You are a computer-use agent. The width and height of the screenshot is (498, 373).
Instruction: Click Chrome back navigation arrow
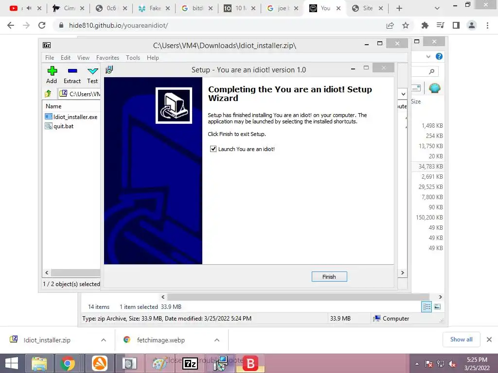coord(11,25)
